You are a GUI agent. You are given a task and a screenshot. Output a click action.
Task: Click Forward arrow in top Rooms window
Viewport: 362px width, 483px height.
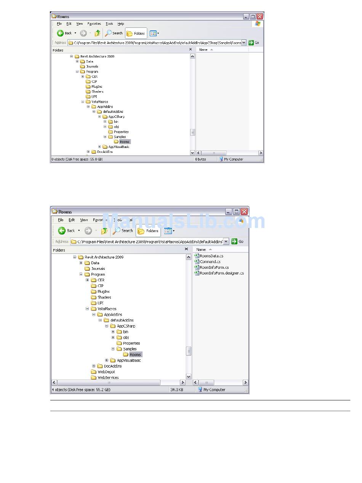coord(83,33)
